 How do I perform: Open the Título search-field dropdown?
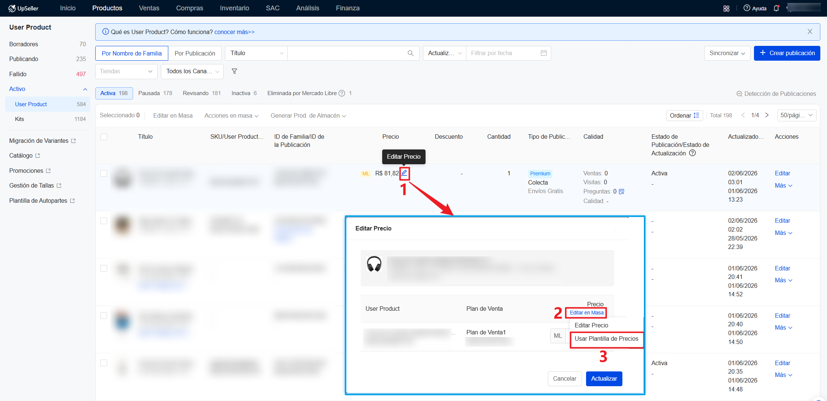click(257, 53)
